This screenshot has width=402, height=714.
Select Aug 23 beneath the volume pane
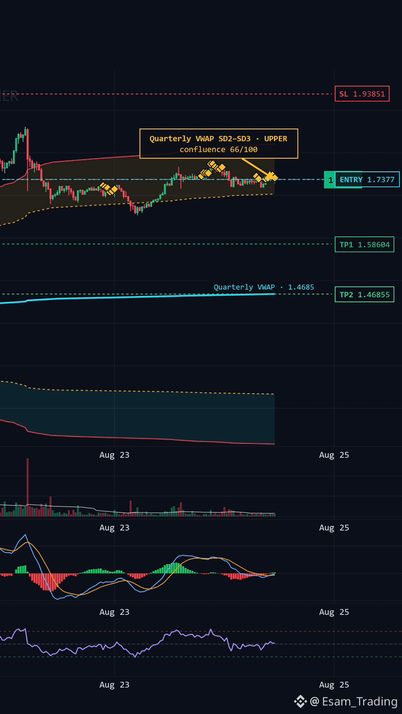click(x=115, y=528)
